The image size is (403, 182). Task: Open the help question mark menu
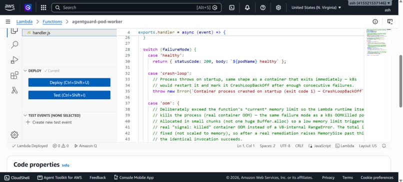click(x=262, y=7)
